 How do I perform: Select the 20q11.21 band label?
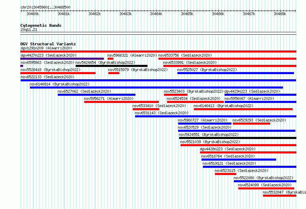pyautogui.click(x=29, y=30)
